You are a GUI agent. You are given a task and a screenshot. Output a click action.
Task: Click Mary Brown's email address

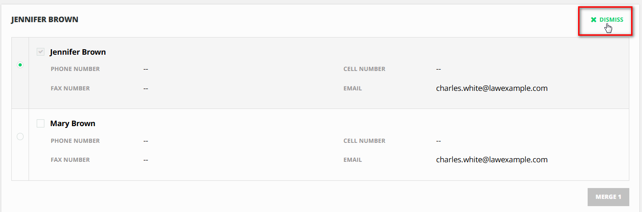pos(492,160)
